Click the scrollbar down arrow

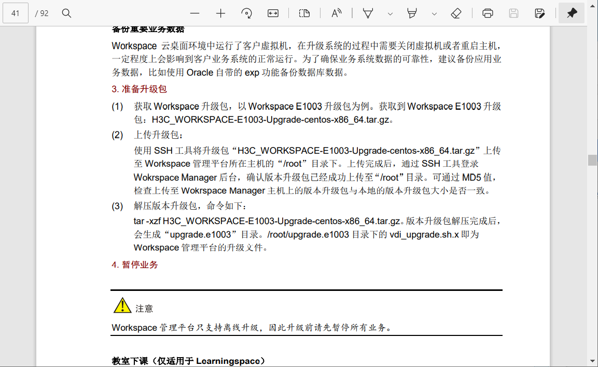pyautogui.click(x=592, y=361)
